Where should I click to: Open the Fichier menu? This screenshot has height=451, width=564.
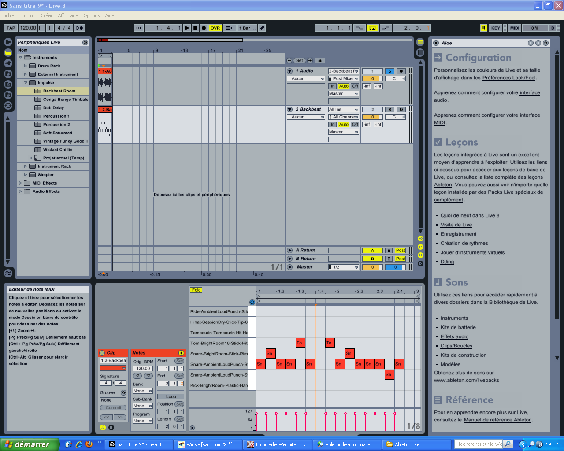pyautogui.click(x=9, y=15)
